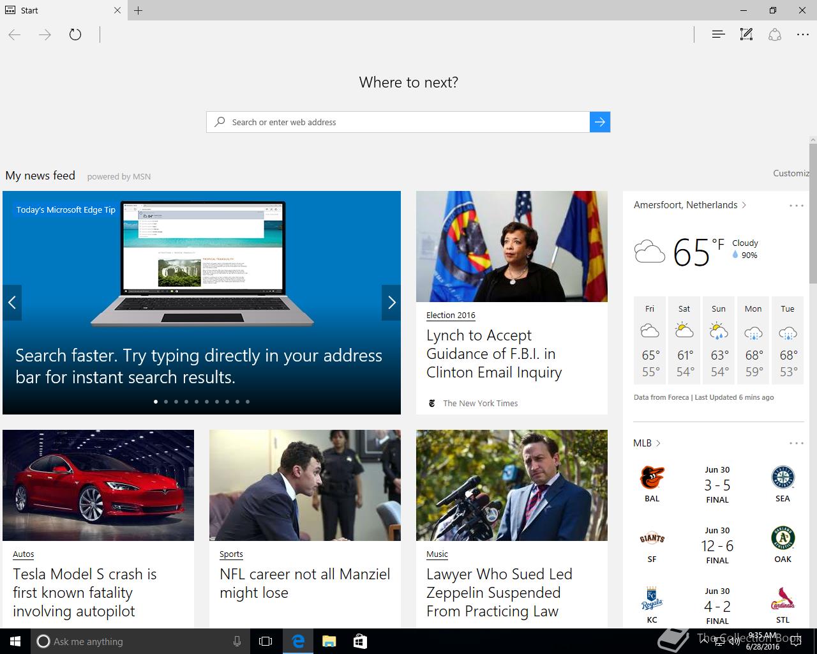Open the Music category link
817x654 pixels.
click(437, 554)
